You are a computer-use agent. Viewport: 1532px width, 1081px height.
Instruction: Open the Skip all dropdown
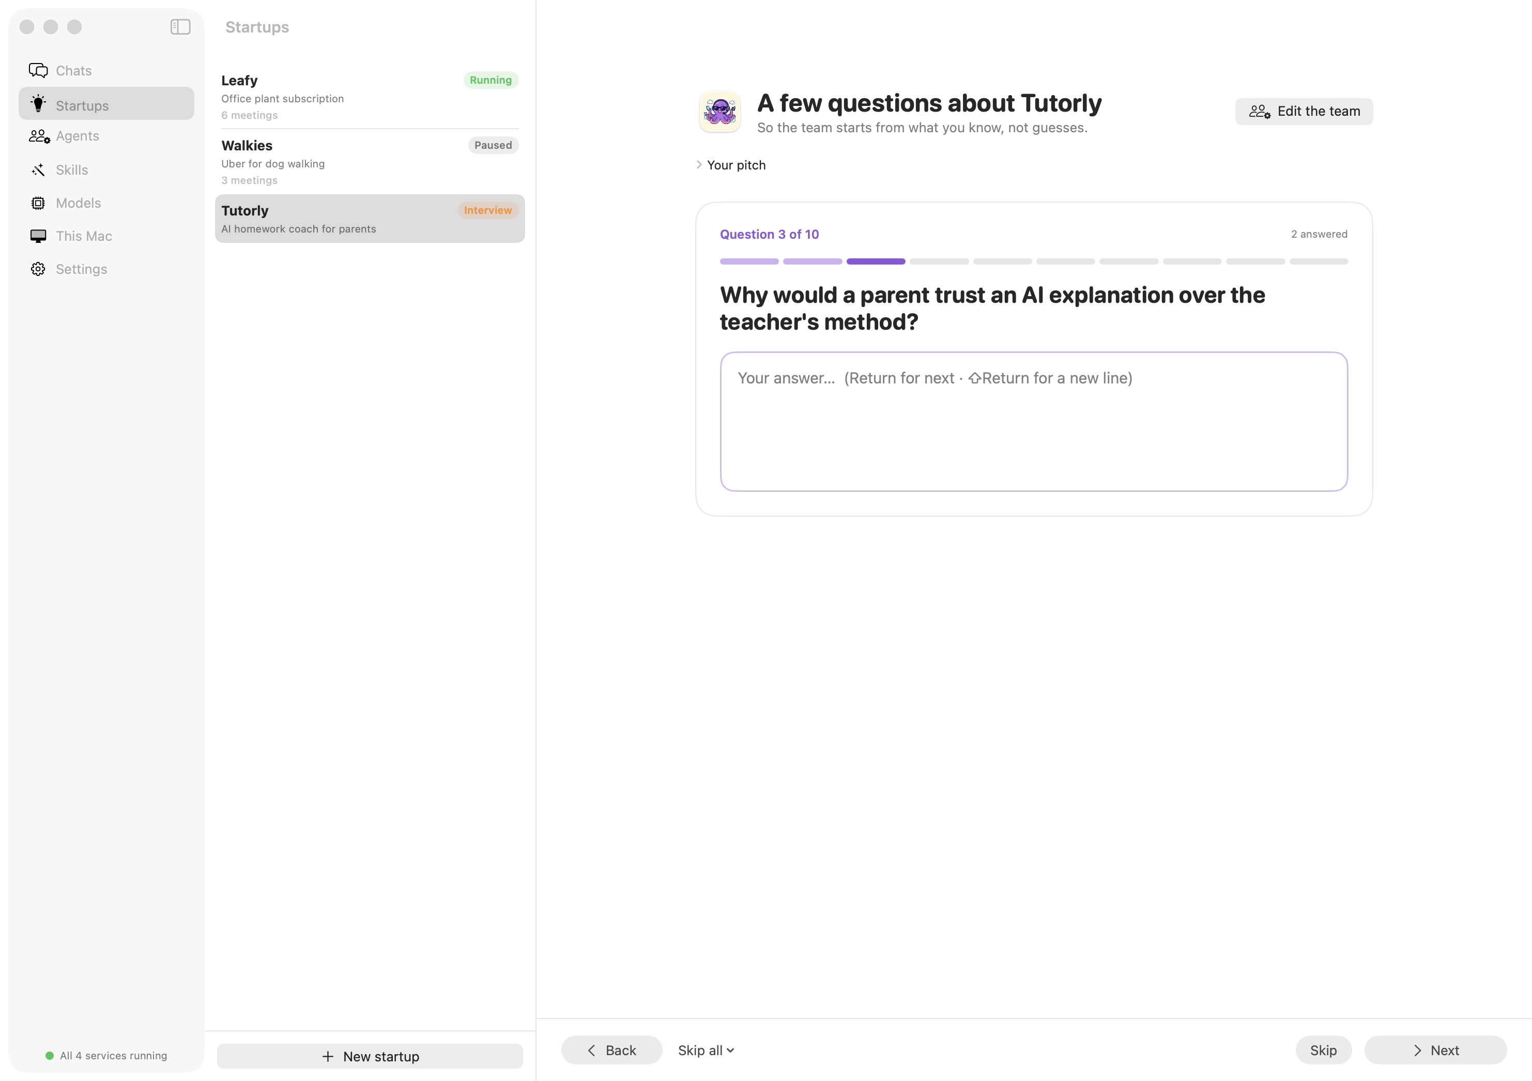coord(706,1051)
